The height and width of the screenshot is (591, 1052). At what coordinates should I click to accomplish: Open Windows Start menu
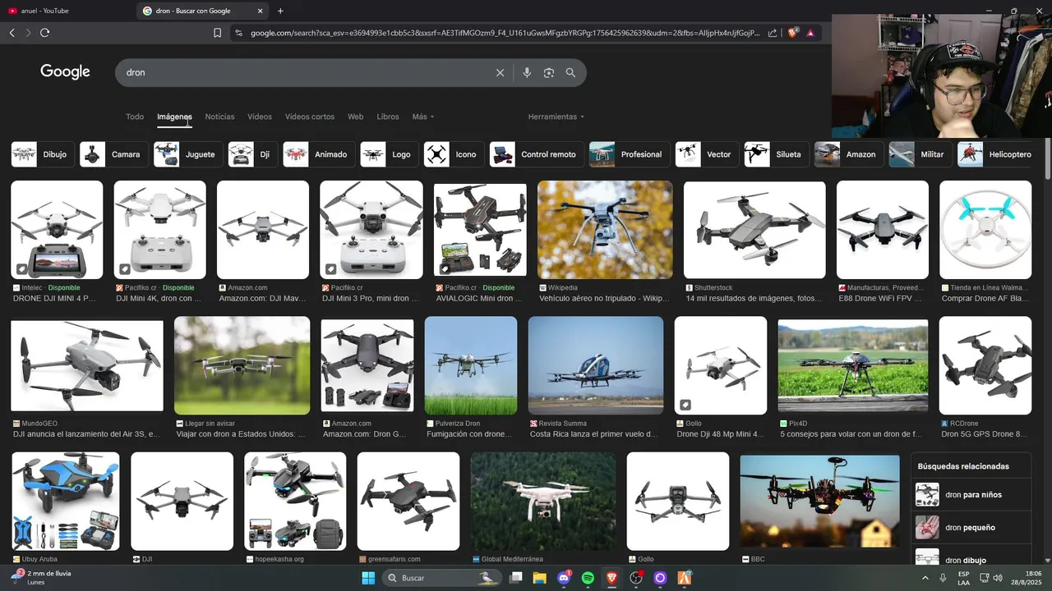(367, 578)
